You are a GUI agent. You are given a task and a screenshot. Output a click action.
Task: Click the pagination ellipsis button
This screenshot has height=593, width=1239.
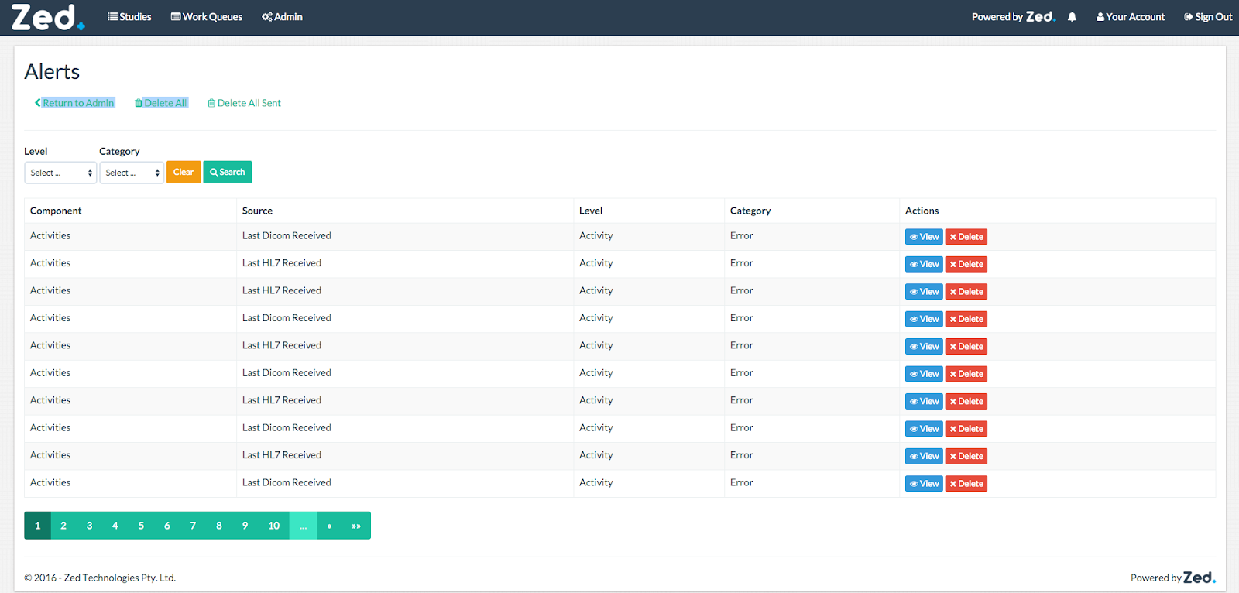tap(303, 526)
